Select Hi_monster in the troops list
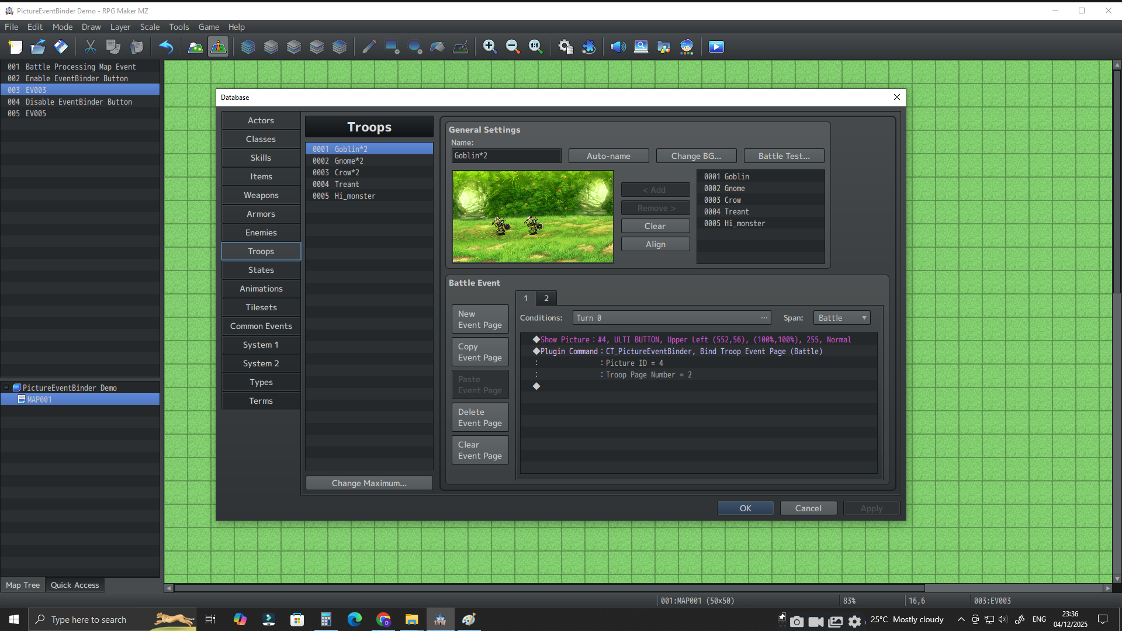Screen dimensions: 1122x631 [355, 196]
